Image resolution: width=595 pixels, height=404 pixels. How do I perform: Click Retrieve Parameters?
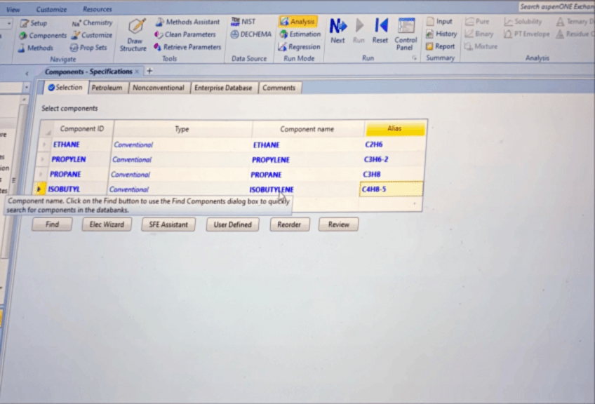(x=187, y=47)
